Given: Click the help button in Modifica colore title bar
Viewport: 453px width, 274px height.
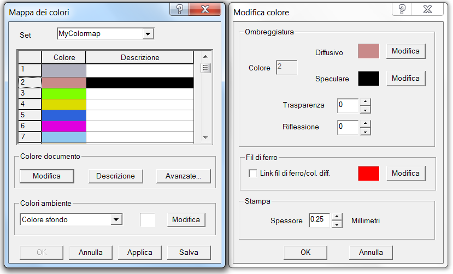Looking at the screenshot, I should click(402, 8).
